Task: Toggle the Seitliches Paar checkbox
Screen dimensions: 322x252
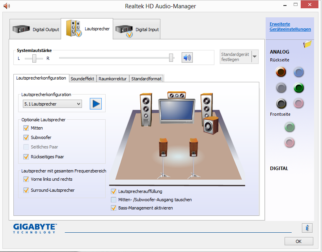Action: [26, 147]
